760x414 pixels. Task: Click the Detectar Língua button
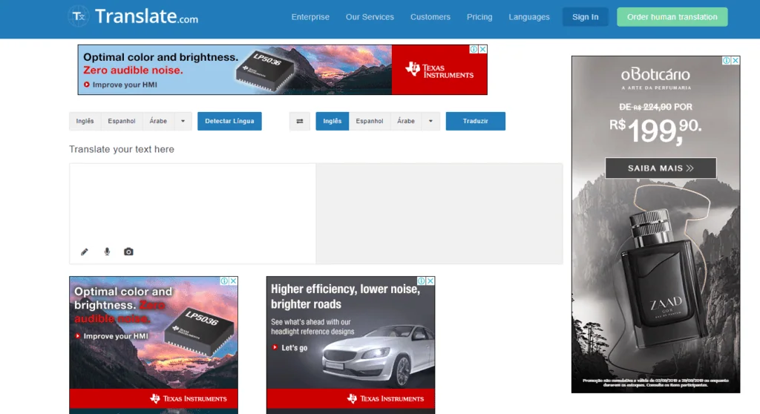229,121
